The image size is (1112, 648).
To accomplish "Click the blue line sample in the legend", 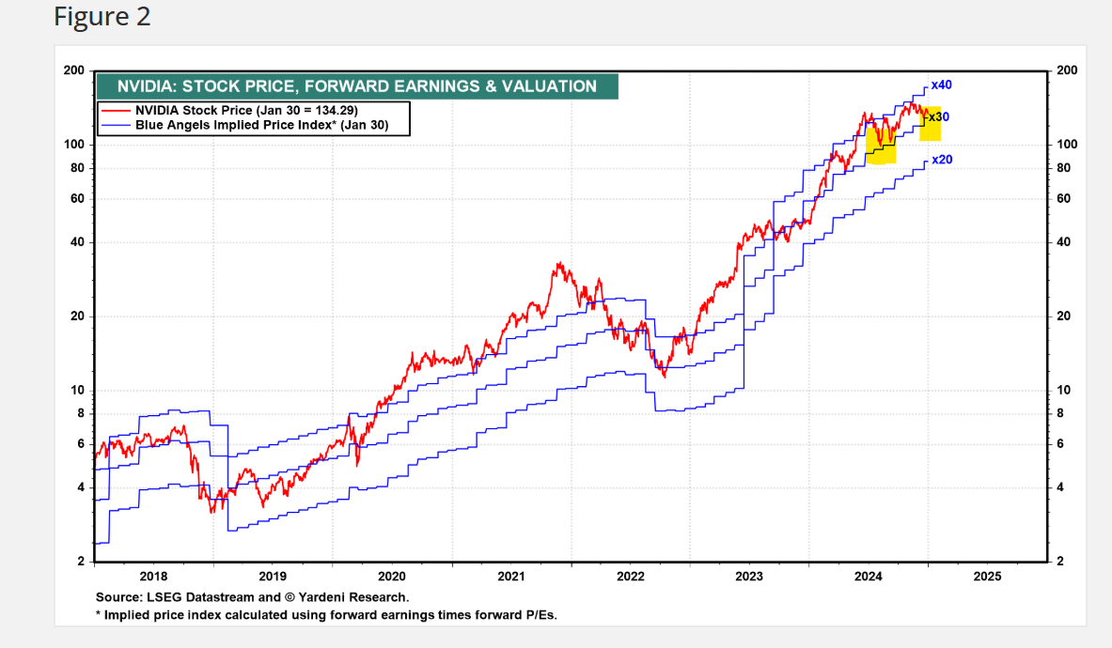I will point(117,124).
